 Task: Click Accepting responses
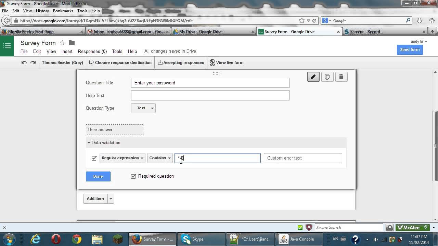coord(181,63)
